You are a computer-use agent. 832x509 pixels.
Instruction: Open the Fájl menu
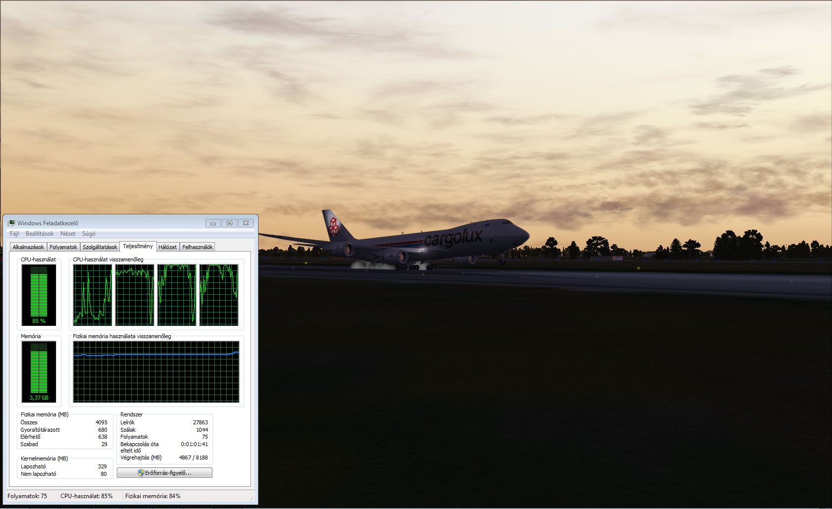tap(14, 234)
